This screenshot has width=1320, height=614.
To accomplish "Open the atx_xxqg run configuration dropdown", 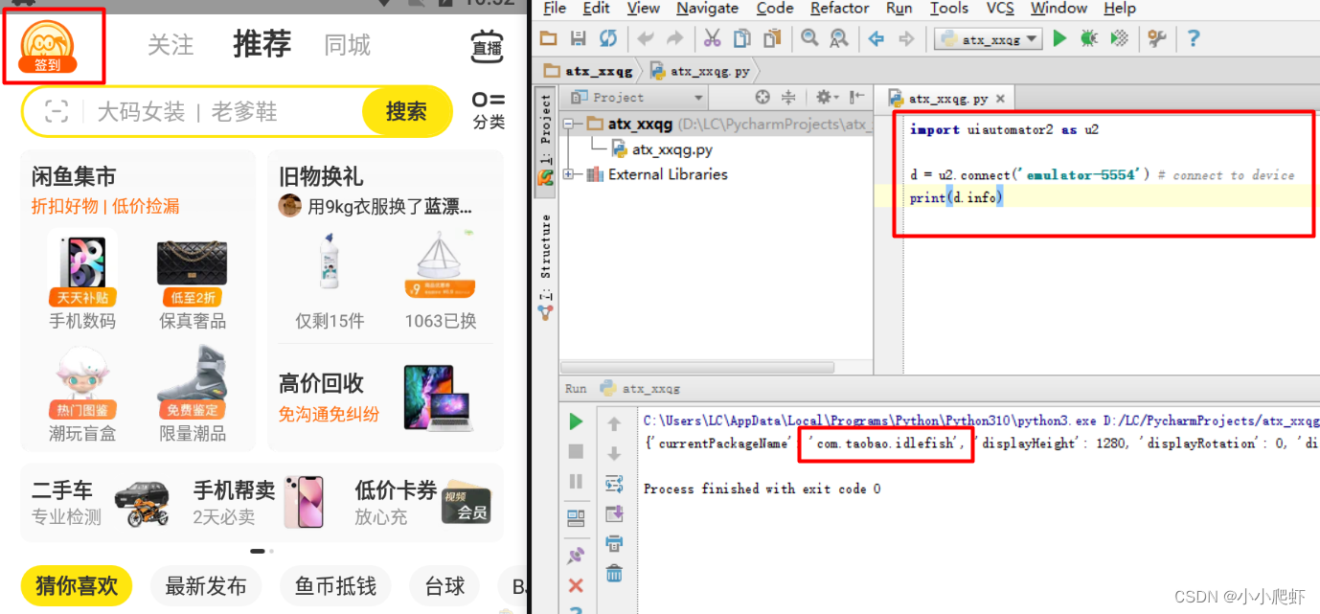I will (x=989, y=39).
